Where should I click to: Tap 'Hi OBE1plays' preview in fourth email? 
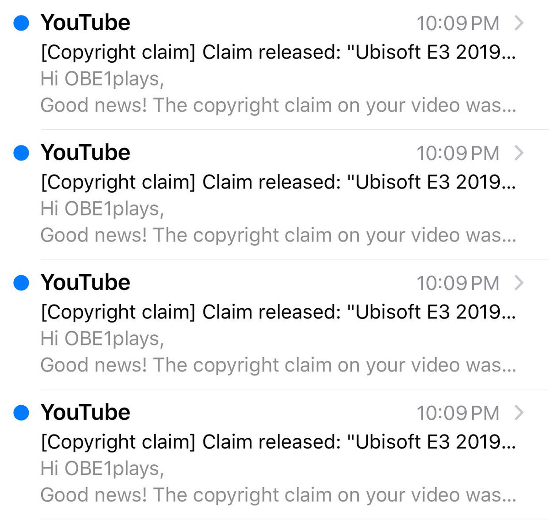(x=102, y=468)
